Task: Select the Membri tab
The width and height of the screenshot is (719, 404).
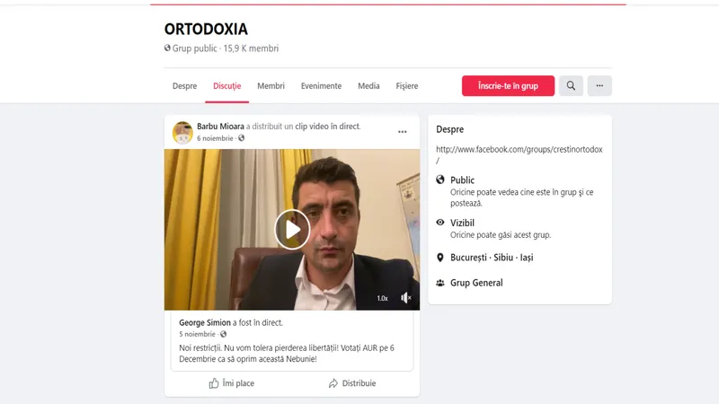Action: [x=271, y=86]
